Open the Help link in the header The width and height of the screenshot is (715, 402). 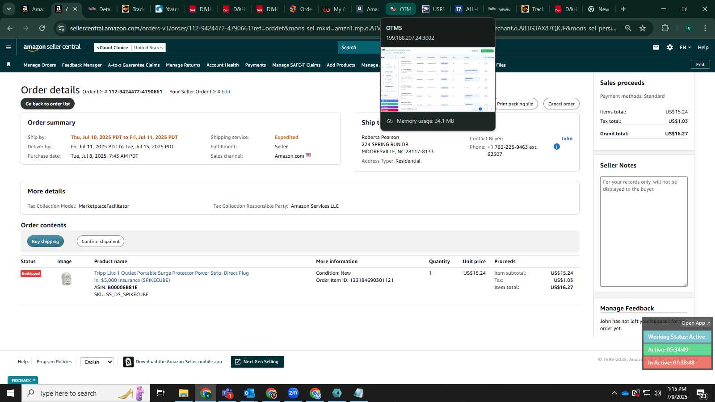click(703, 47)
